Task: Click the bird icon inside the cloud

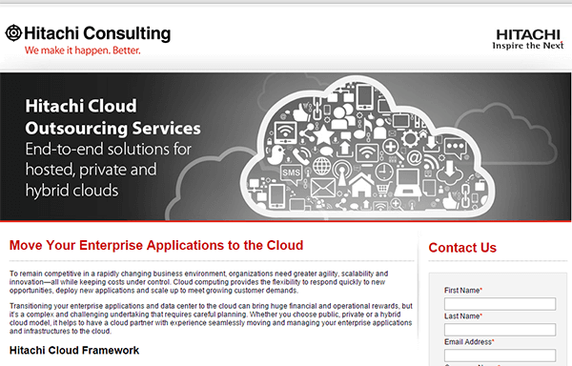Action: (x=276, y=154)
